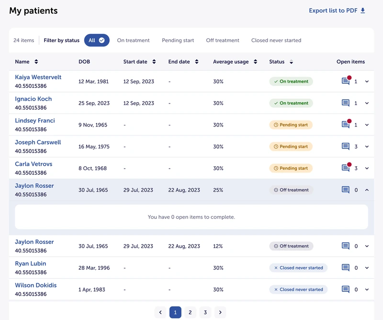
Task: Expand Joseph Carswell row
Action: coord(367,147)
